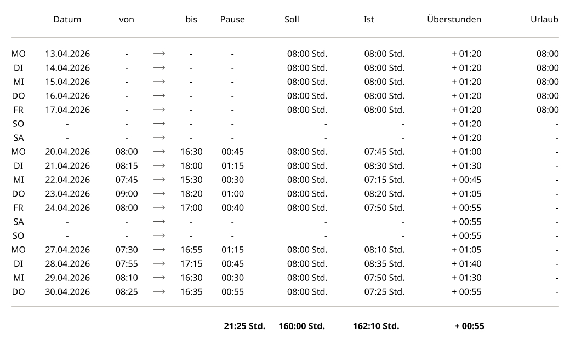570x345 pixels.
Task: Select the arrow icon in the 27.04.2026 row
Action: pyautogui.click(x=159, y=250)
